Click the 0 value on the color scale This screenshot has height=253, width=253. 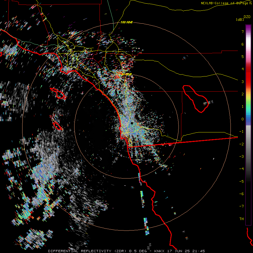tap(243, 119)
